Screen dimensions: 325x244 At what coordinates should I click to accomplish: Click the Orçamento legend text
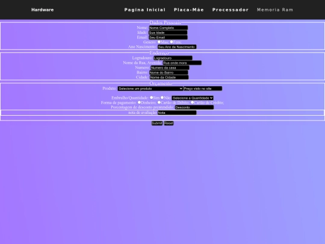tap(161, 83)
